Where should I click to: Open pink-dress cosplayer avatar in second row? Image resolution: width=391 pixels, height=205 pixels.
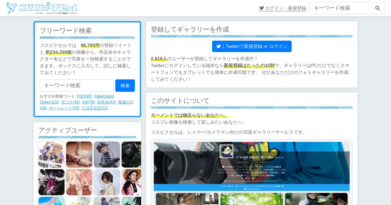click(x=131, y=182)
